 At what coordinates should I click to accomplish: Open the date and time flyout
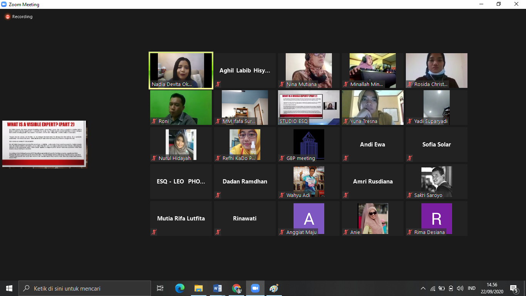(x=492, y=288)
